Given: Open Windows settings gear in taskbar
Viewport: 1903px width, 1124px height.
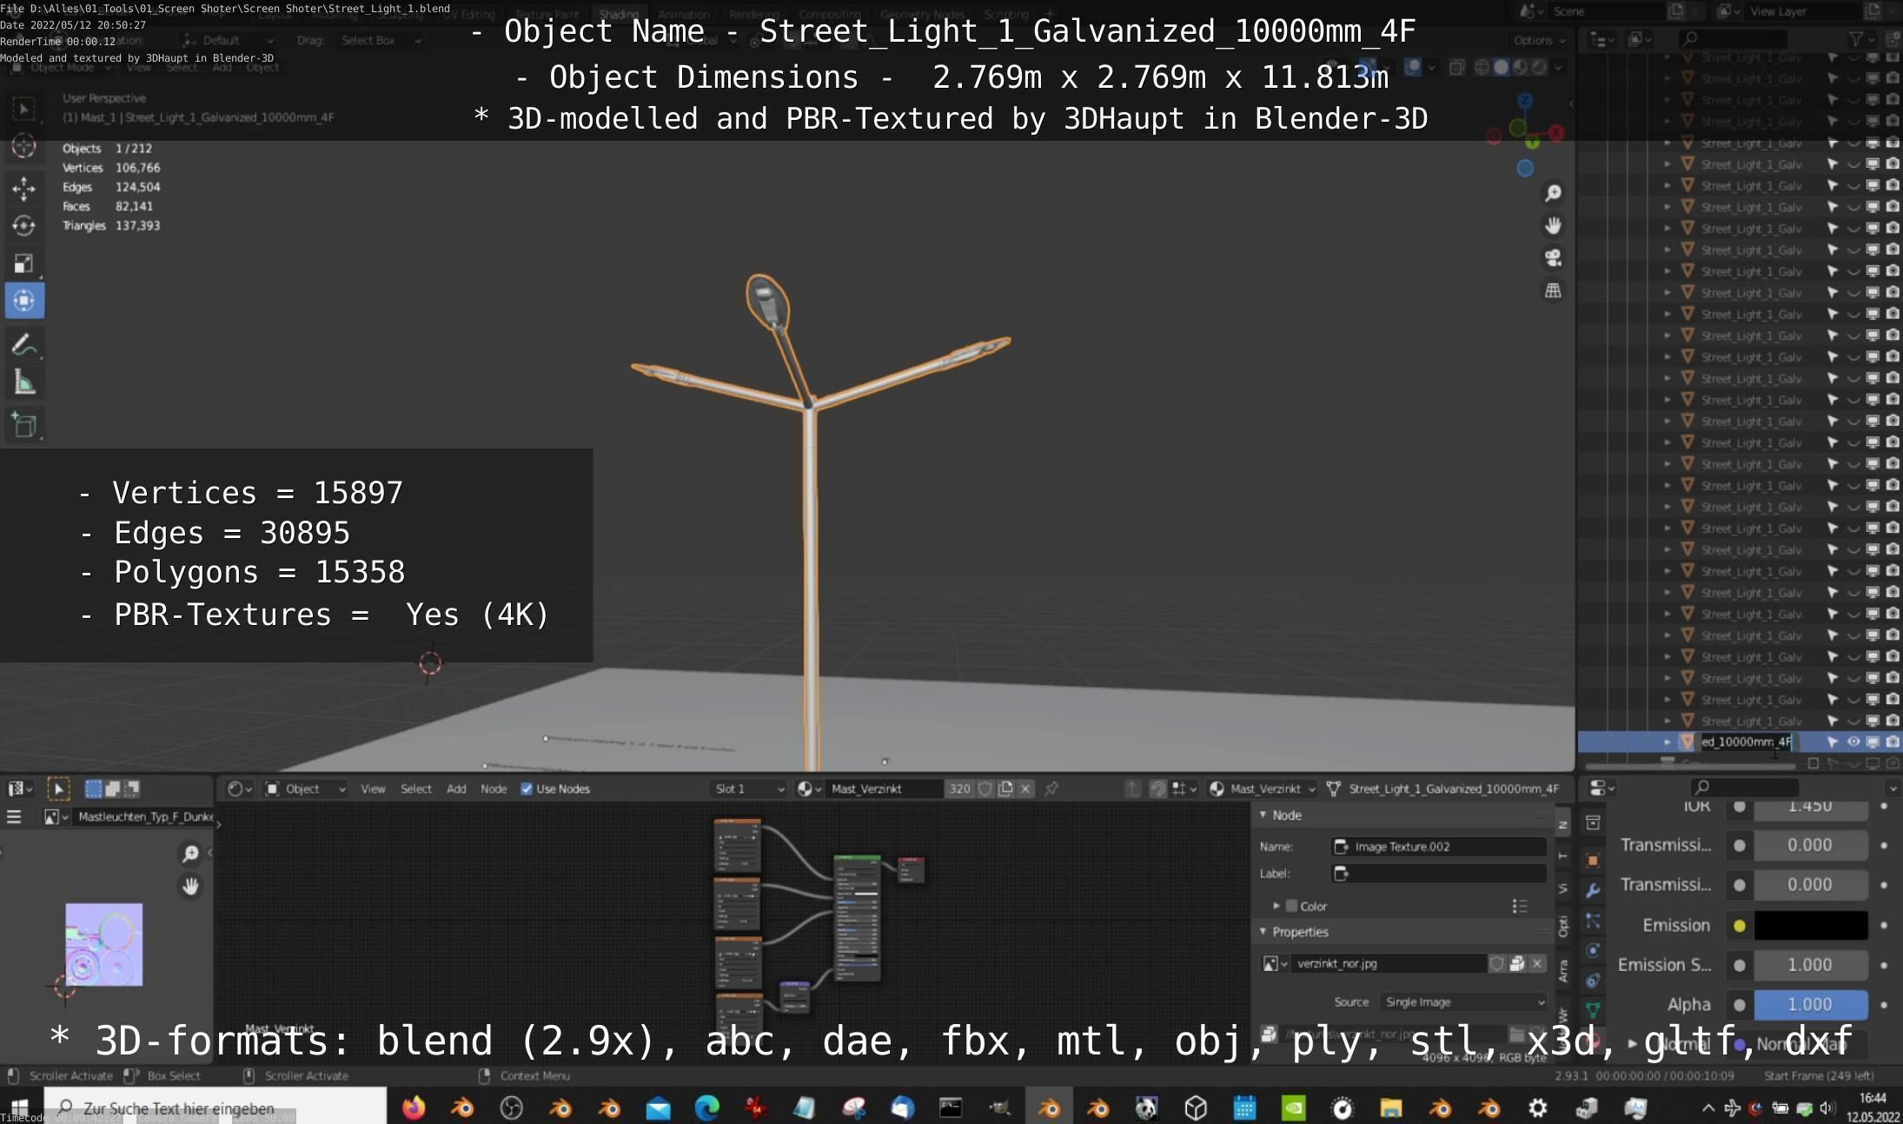Looking at the screenshot, I should (x=1537, y=1107).
